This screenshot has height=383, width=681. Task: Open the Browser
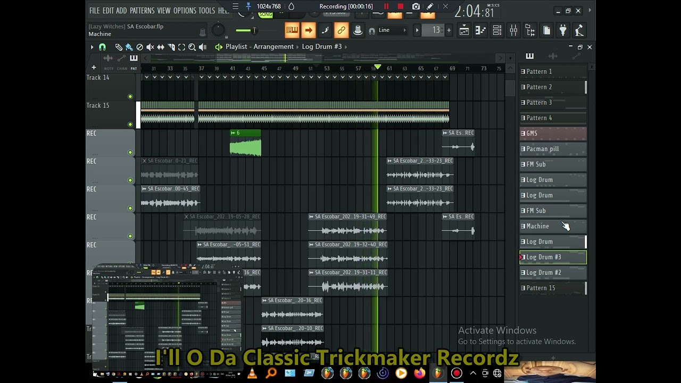(x=530, y=31)
